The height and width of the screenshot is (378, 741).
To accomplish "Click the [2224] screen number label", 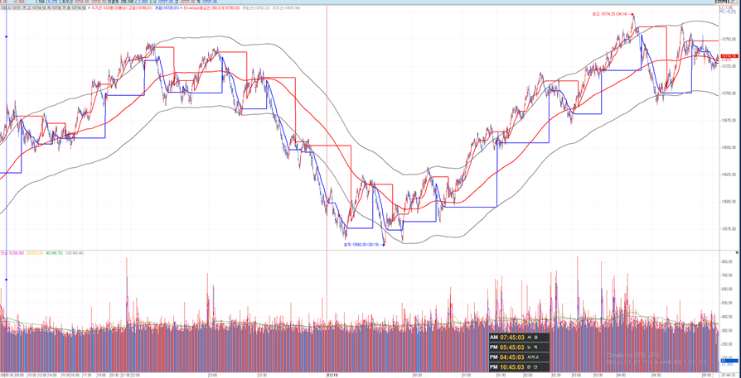I will tap(722, 2).
